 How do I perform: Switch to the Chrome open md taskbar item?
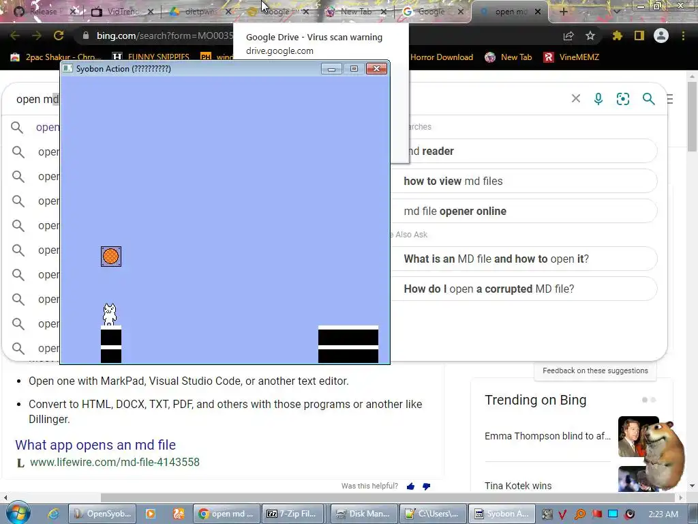coord(226,514)
